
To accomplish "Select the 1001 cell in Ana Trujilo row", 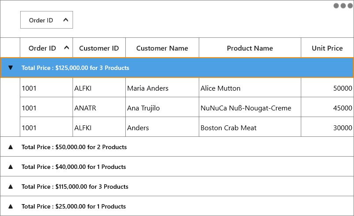I will coord(46,107).
